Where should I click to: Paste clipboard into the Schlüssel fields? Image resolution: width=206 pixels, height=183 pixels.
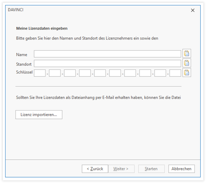(187, 73)
